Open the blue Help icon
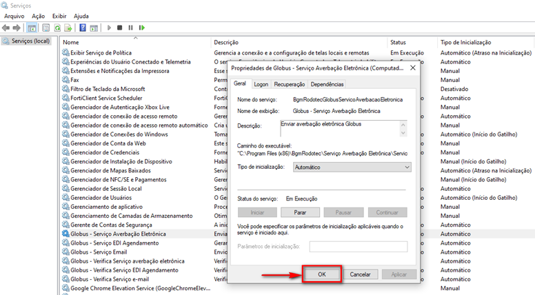 [83, 28]
